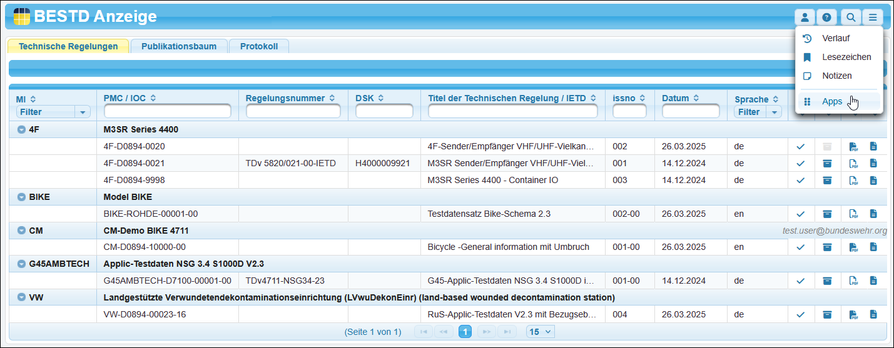Toggle the hamburger menu button
This screenshot has width=894, height=348.
coord(872,17)
